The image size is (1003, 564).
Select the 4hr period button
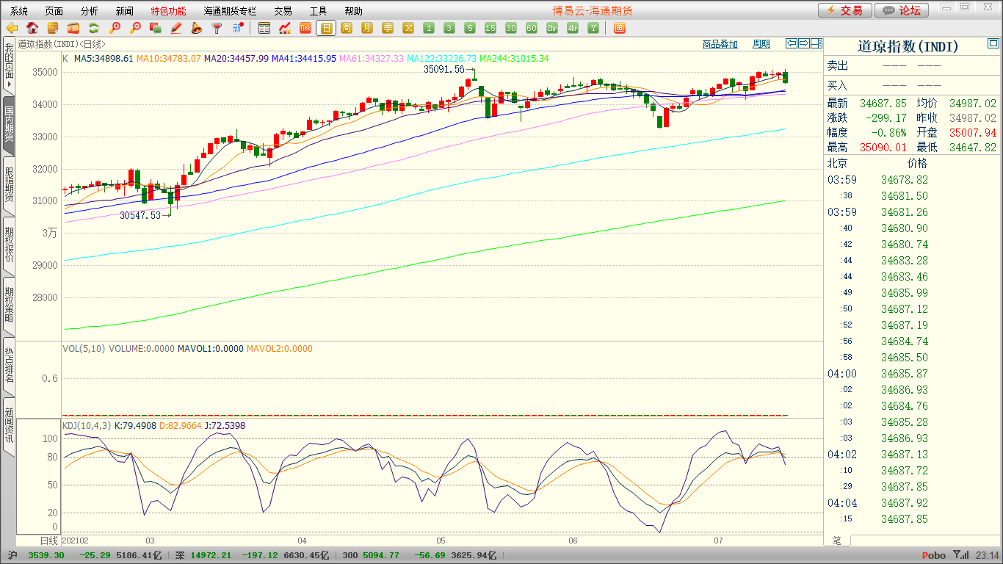tap(573, 28)
